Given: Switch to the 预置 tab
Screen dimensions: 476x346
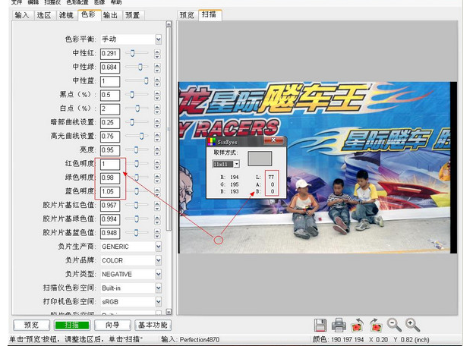Looking at the screenshot, I should pyautogui.click(x=133, y=15).
